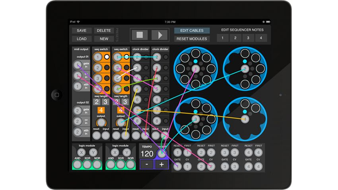Tap the output 01 gate in jack

pyautogui.click(x=78, y=65)
